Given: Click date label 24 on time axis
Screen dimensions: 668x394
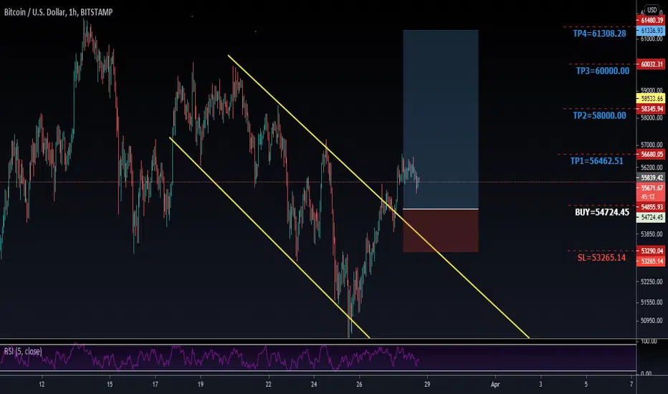Looking at the screenshot, I should pos(314,384).
